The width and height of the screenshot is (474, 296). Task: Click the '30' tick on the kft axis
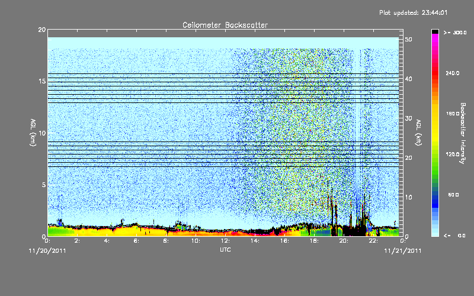[x=409, y=118]
